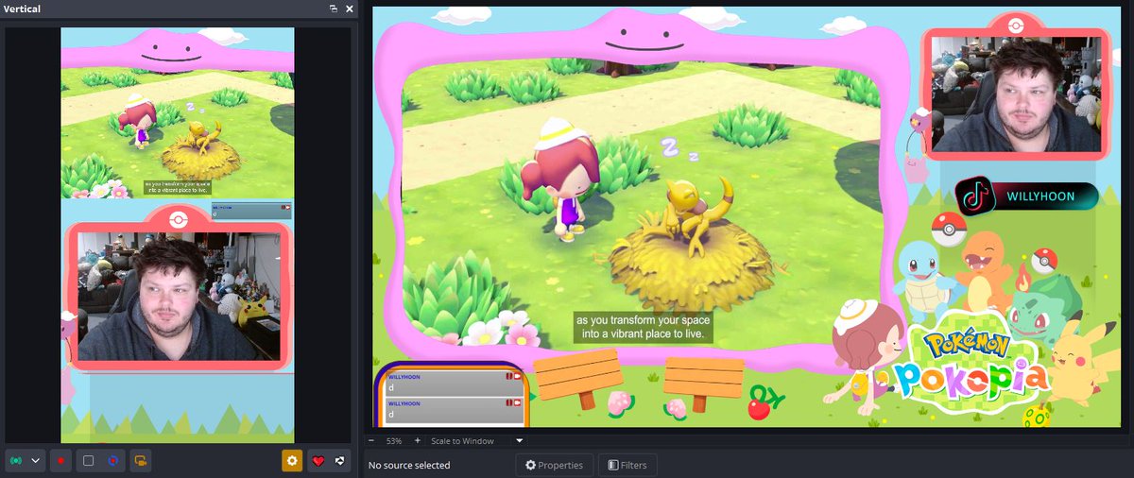Click the red heart icon
The width and height of the screenshot is (1134, 478).
point(318,461)
